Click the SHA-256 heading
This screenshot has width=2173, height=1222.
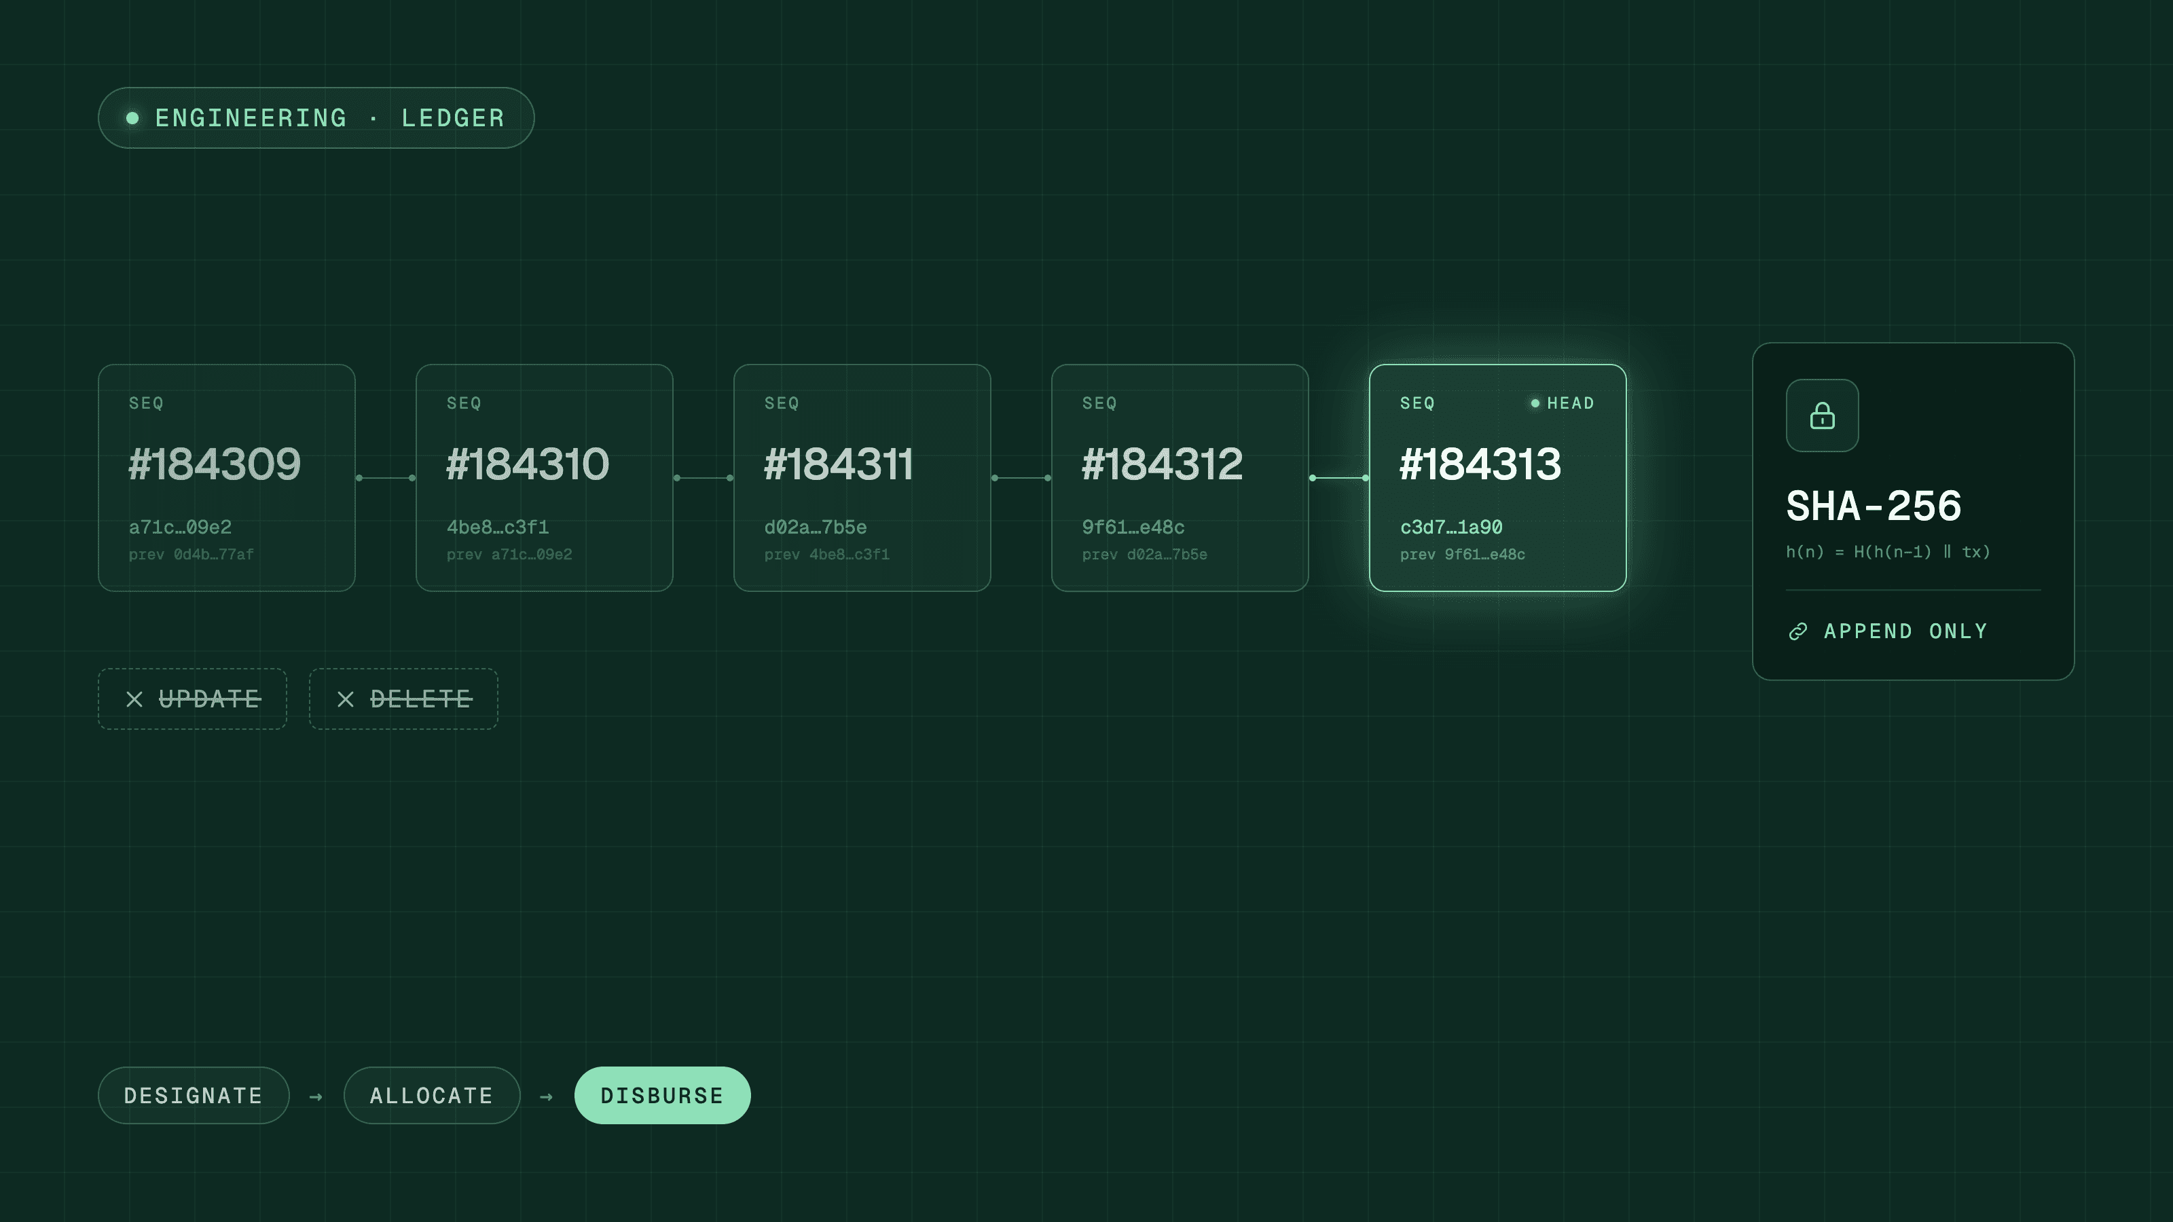click(1874, 506)
